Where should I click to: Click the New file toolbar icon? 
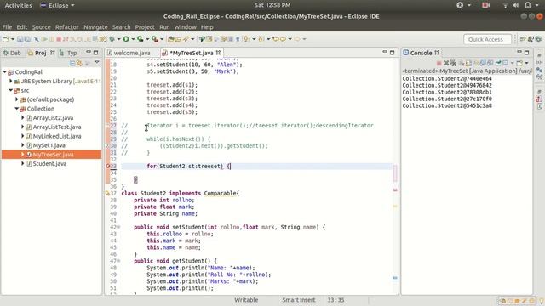(x=6, y=39)
